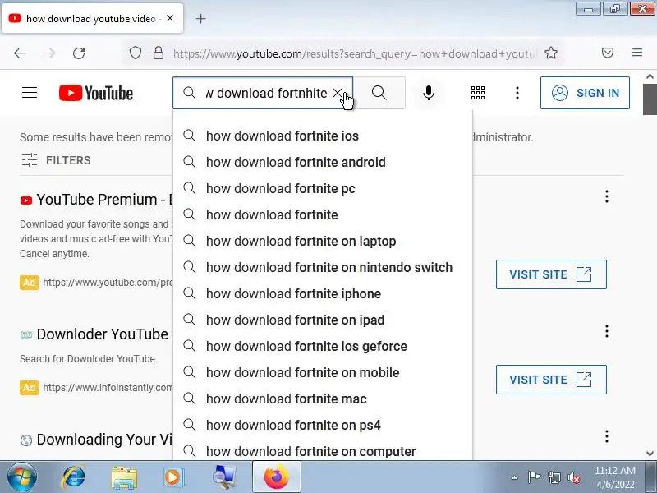Open options for 'Downloading Your Vi' result
Screen dimensions: 657x493
pos(606,437)
